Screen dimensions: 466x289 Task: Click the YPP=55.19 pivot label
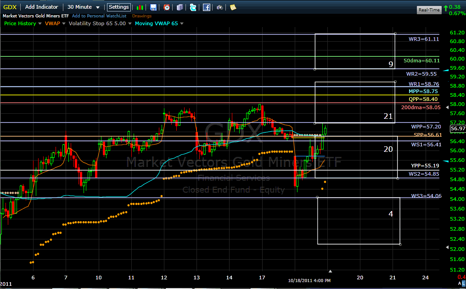coord(425,166)
